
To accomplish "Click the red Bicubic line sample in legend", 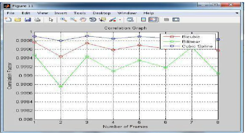I will [172, 37].
